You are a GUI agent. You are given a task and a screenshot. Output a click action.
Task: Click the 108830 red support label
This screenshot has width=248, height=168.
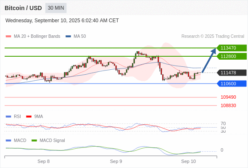tap(228, 105)
